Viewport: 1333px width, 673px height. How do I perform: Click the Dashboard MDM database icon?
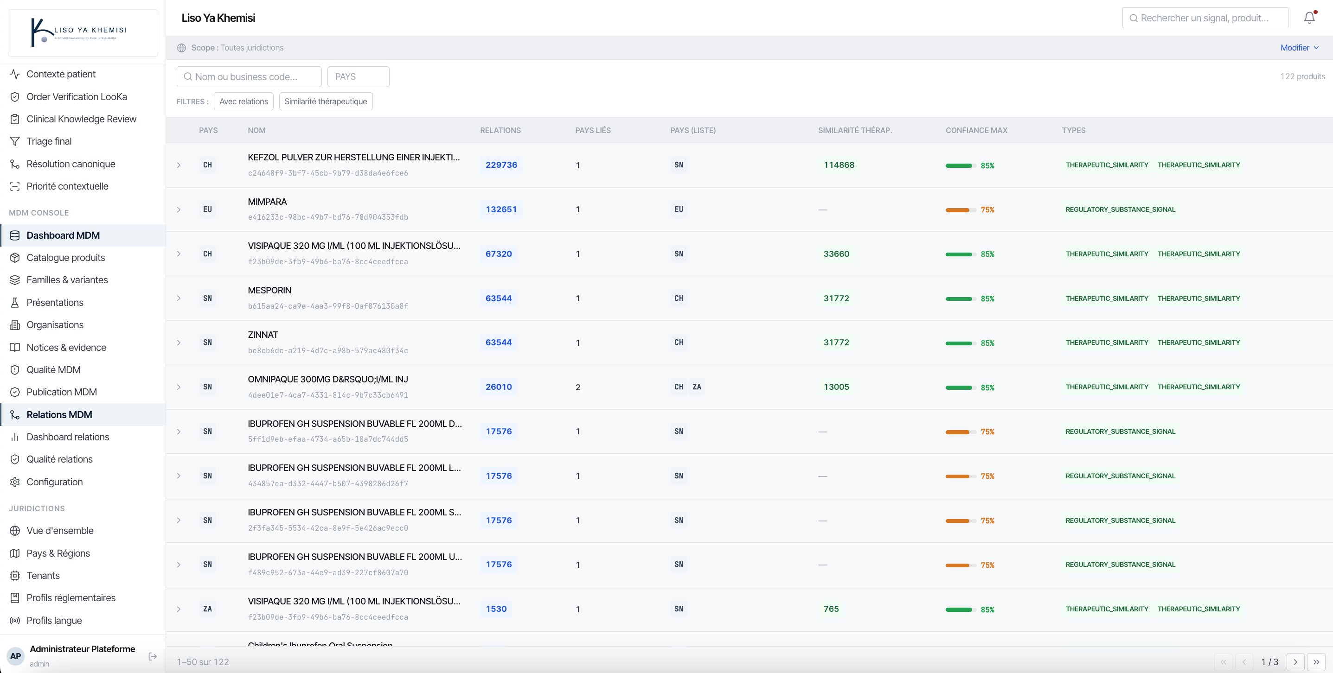(15, 235)
